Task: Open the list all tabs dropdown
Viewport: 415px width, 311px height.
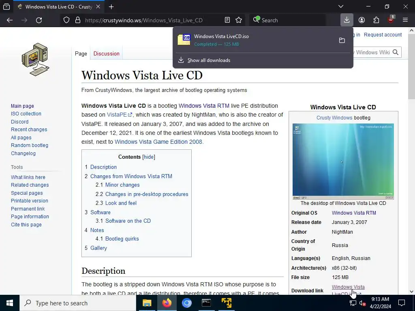Action: [x=341, y=6]
